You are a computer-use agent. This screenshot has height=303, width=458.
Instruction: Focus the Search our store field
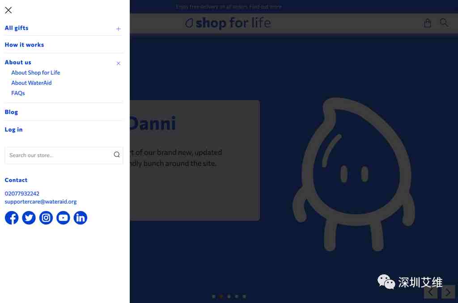pyautogui.click(x=64, y=155)
